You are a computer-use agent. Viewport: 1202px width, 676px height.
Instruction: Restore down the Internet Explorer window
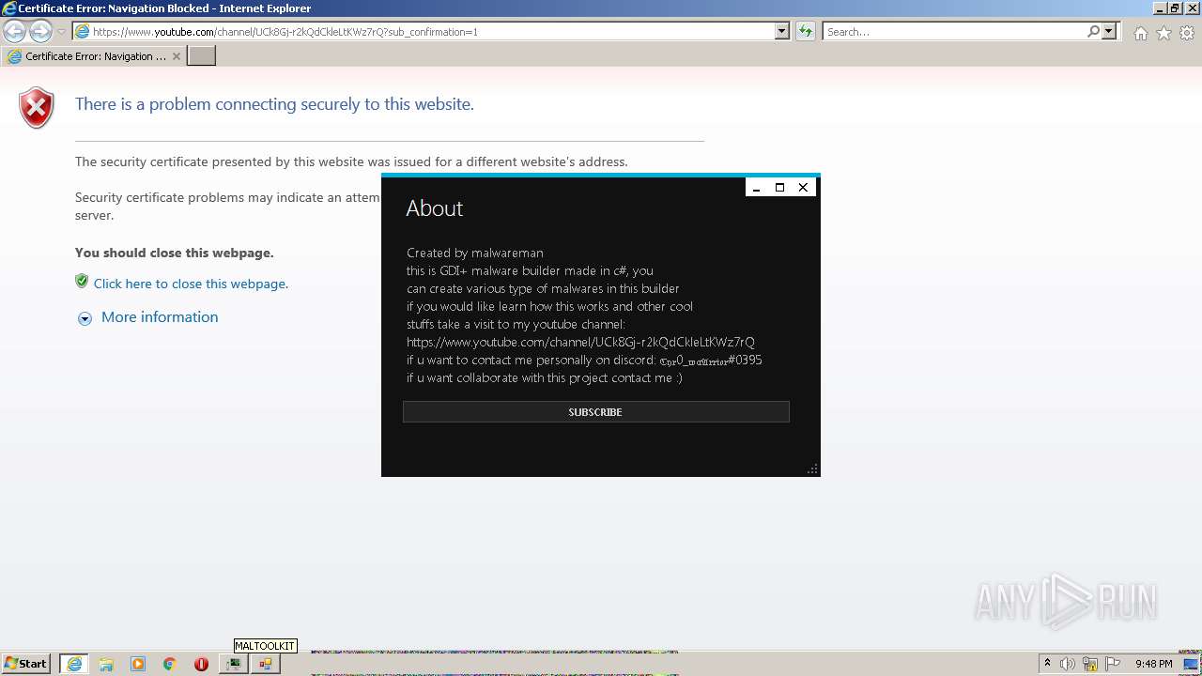[x=1175, y=8]
